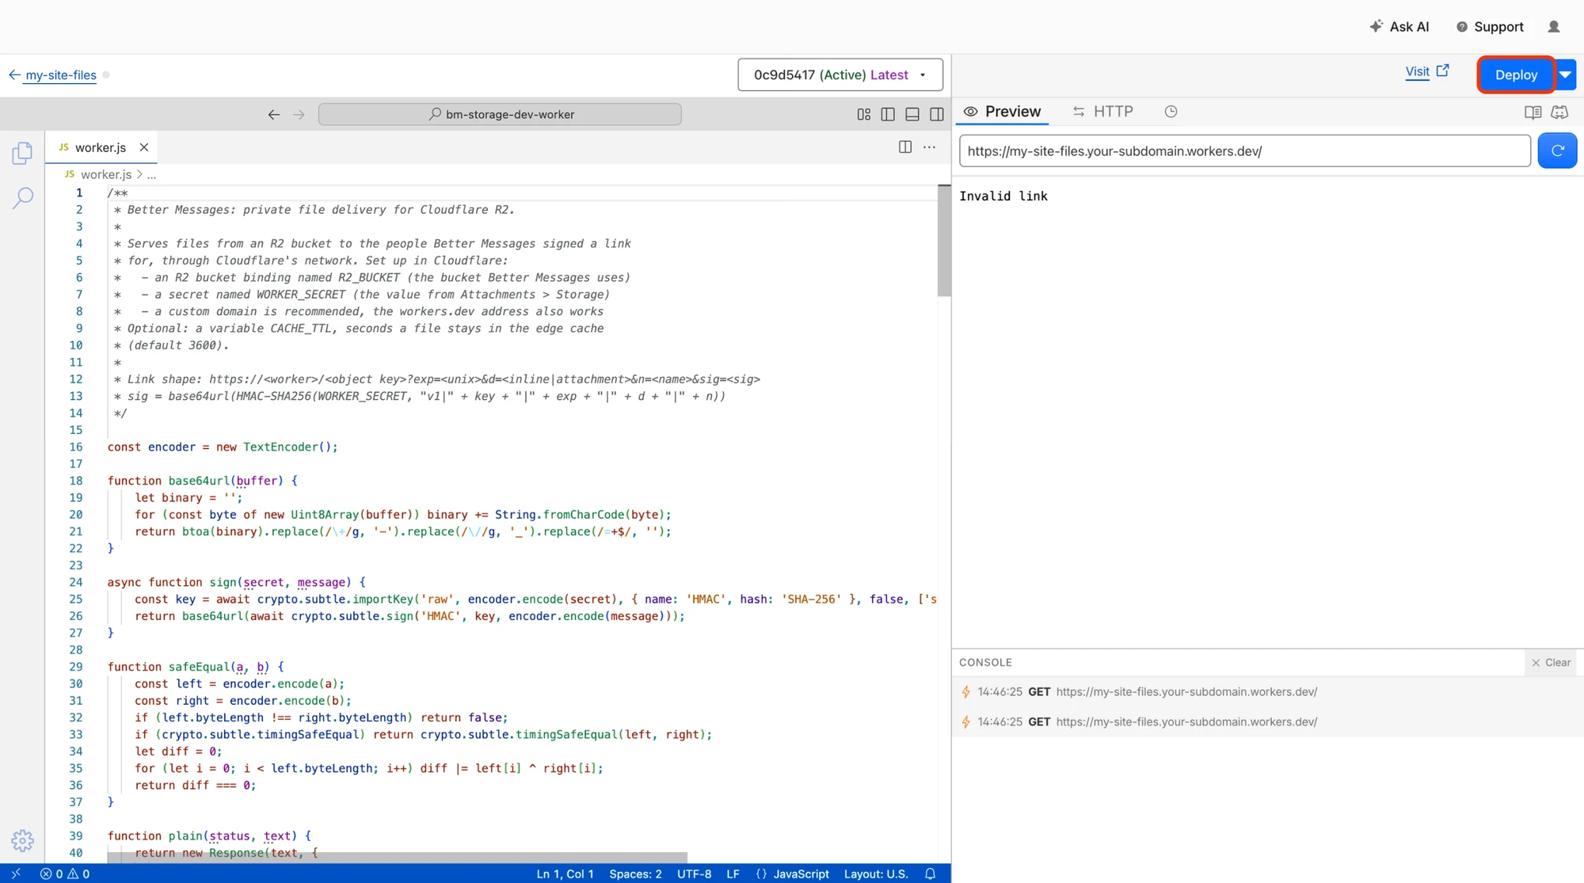Image resolution: width=1584 pixels, height=883 pixels.
Task: Open the user account profile icon
Action: click(1554, 26)
